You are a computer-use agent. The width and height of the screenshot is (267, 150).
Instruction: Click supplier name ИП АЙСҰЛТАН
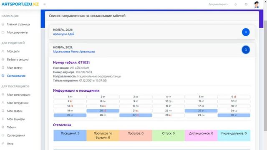pyautogui.click(x=80, y=68)
